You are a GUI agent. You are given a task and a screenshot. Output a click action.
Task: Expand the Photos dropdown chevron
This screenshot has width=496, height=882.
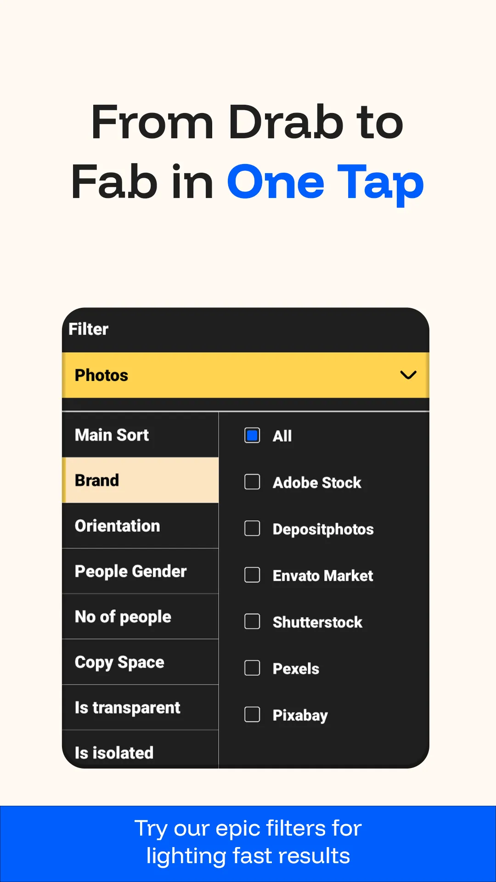point(408,375)
